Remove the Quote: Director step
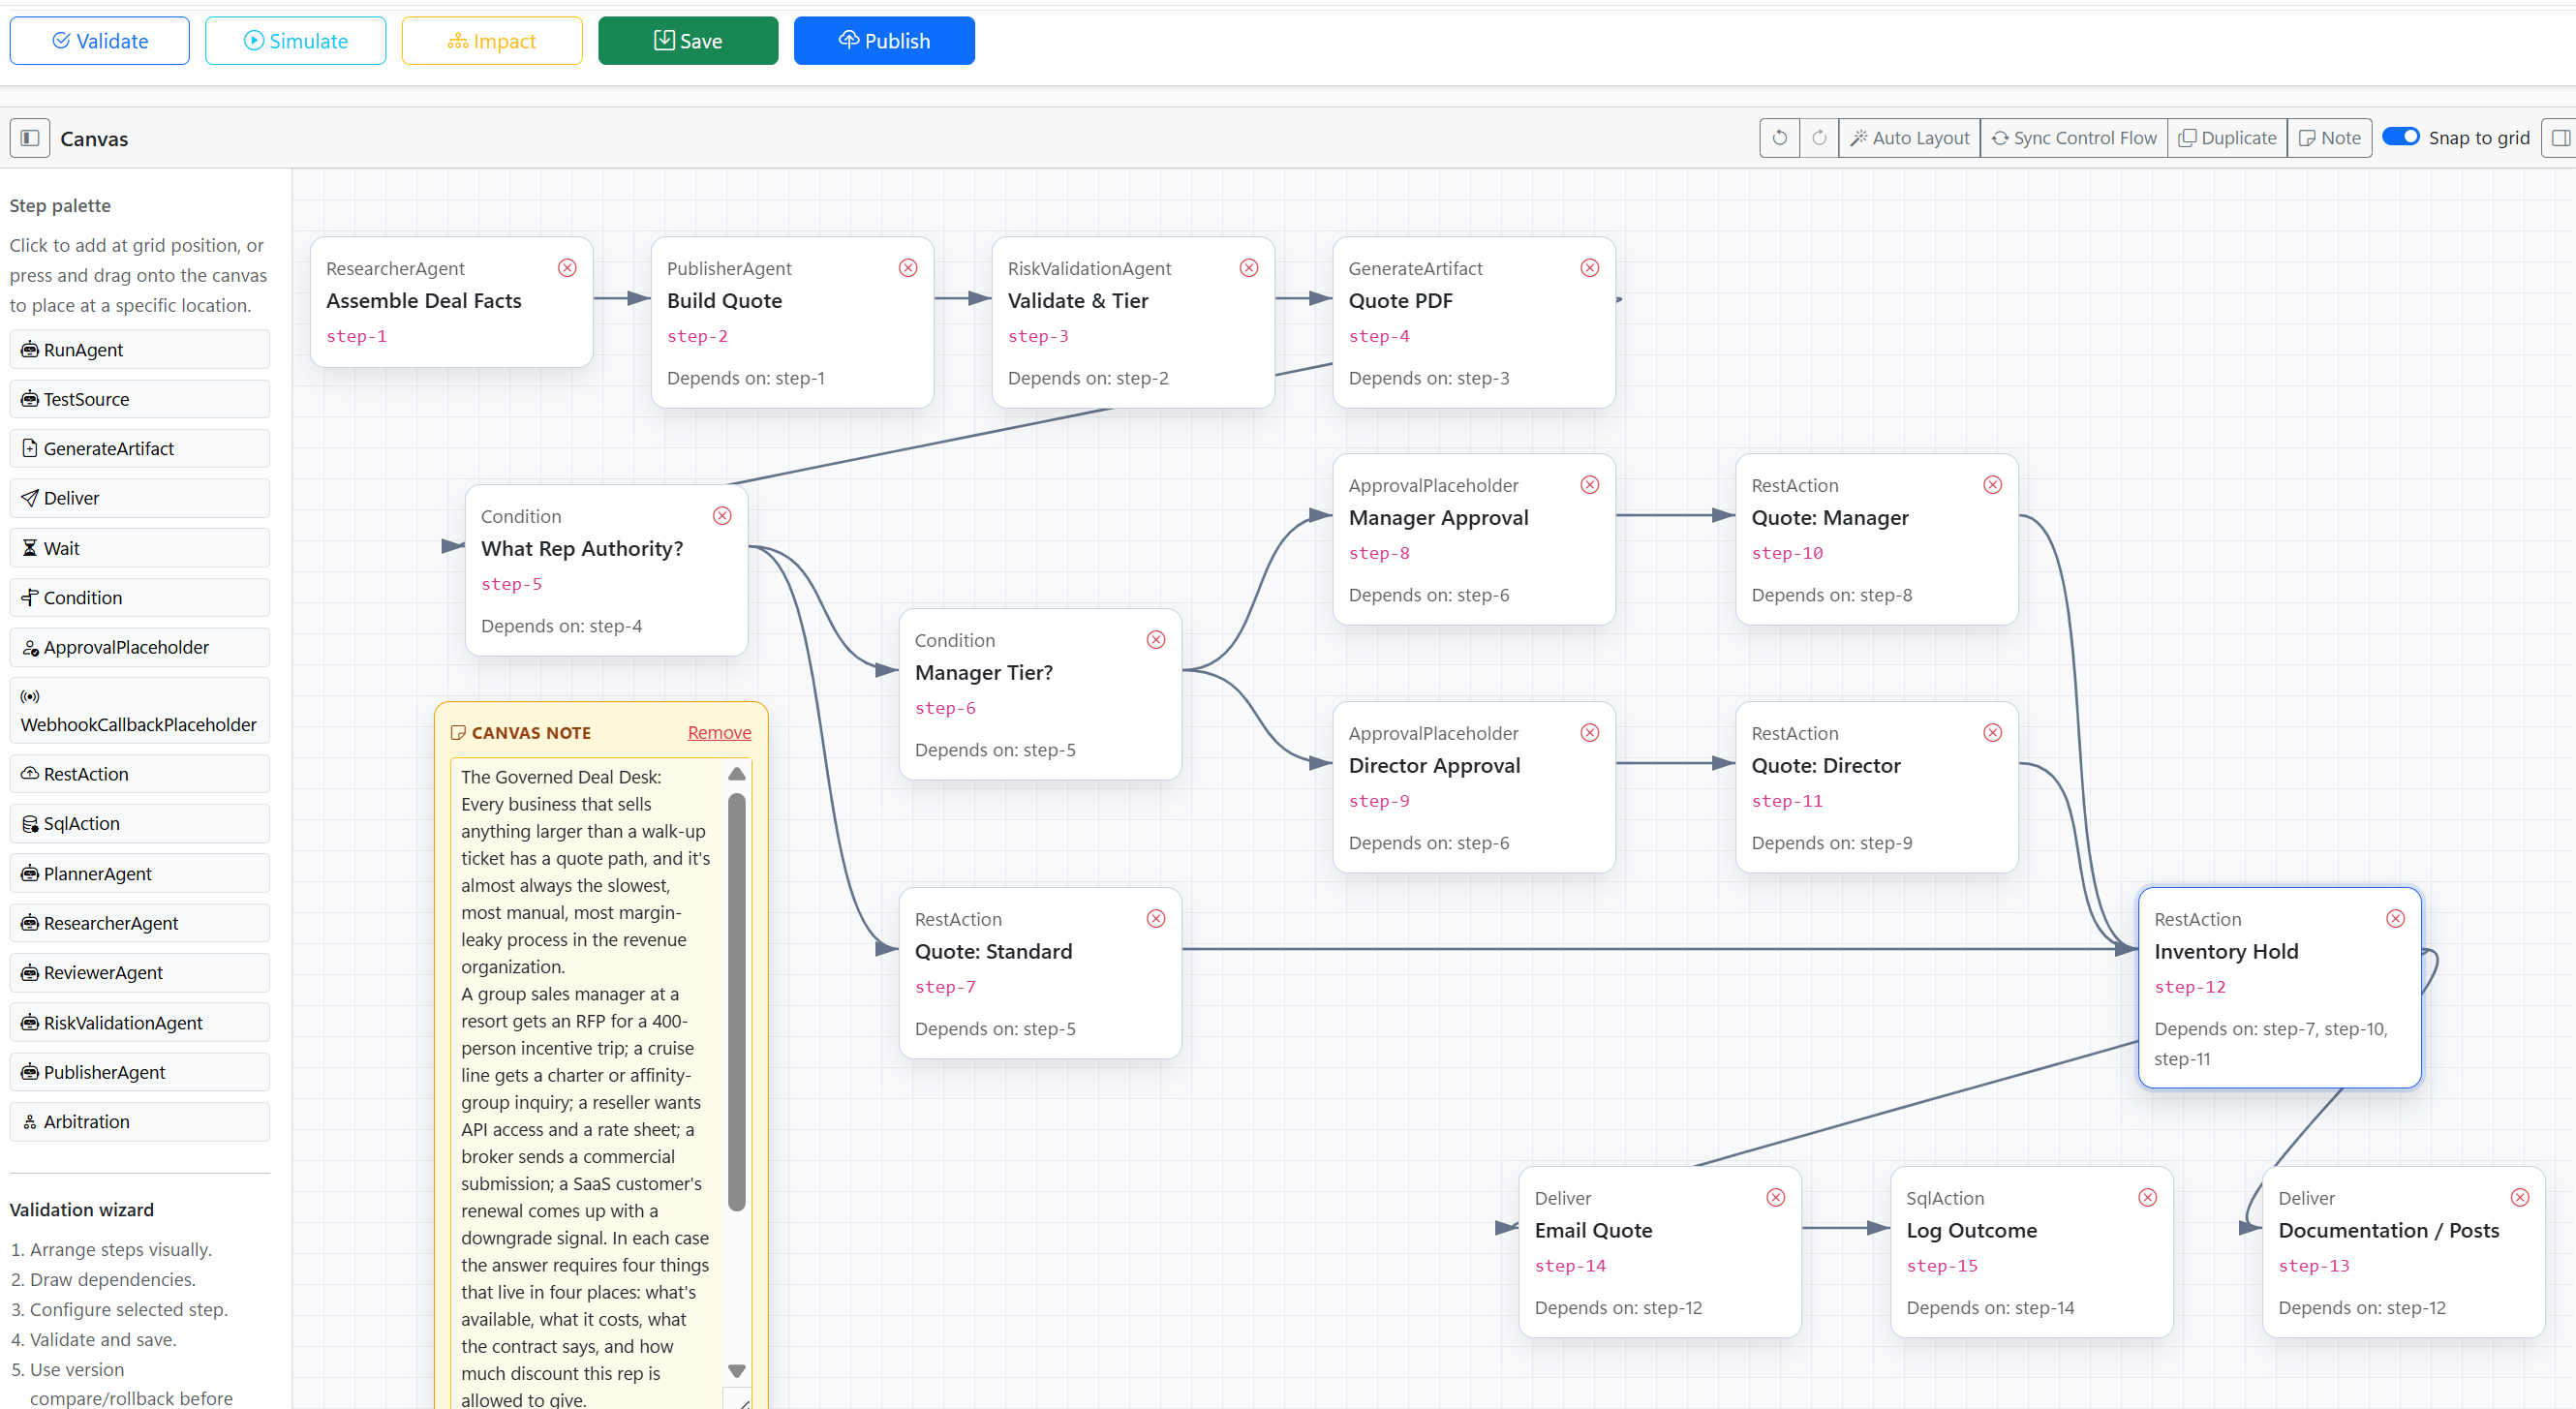 pyautogui.click(x=1993, y=733)
